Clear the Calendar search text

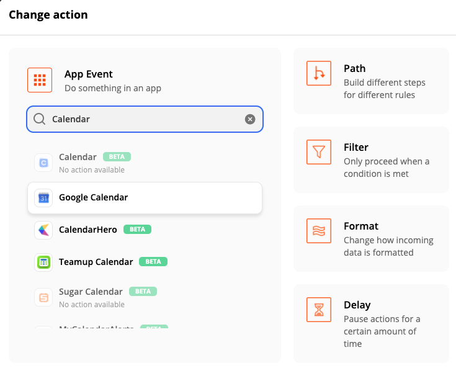250,119
